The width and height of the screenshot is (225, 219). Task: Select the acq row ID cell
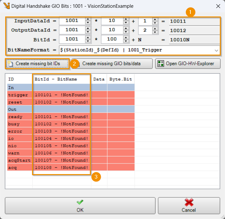(x=20, y=168)
